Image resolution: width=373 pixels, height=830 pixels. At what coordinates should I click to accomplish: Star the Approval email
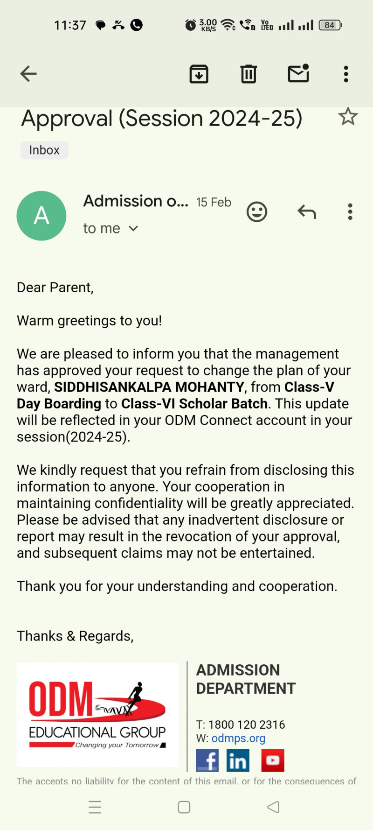(348, 117)
